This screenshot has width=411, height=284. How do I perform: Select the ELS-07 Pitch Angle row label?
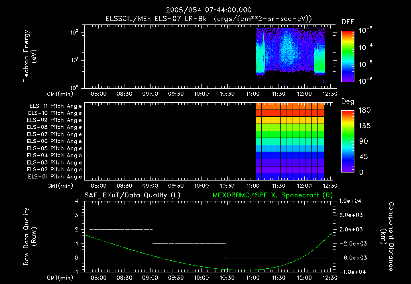click(54, 134)
